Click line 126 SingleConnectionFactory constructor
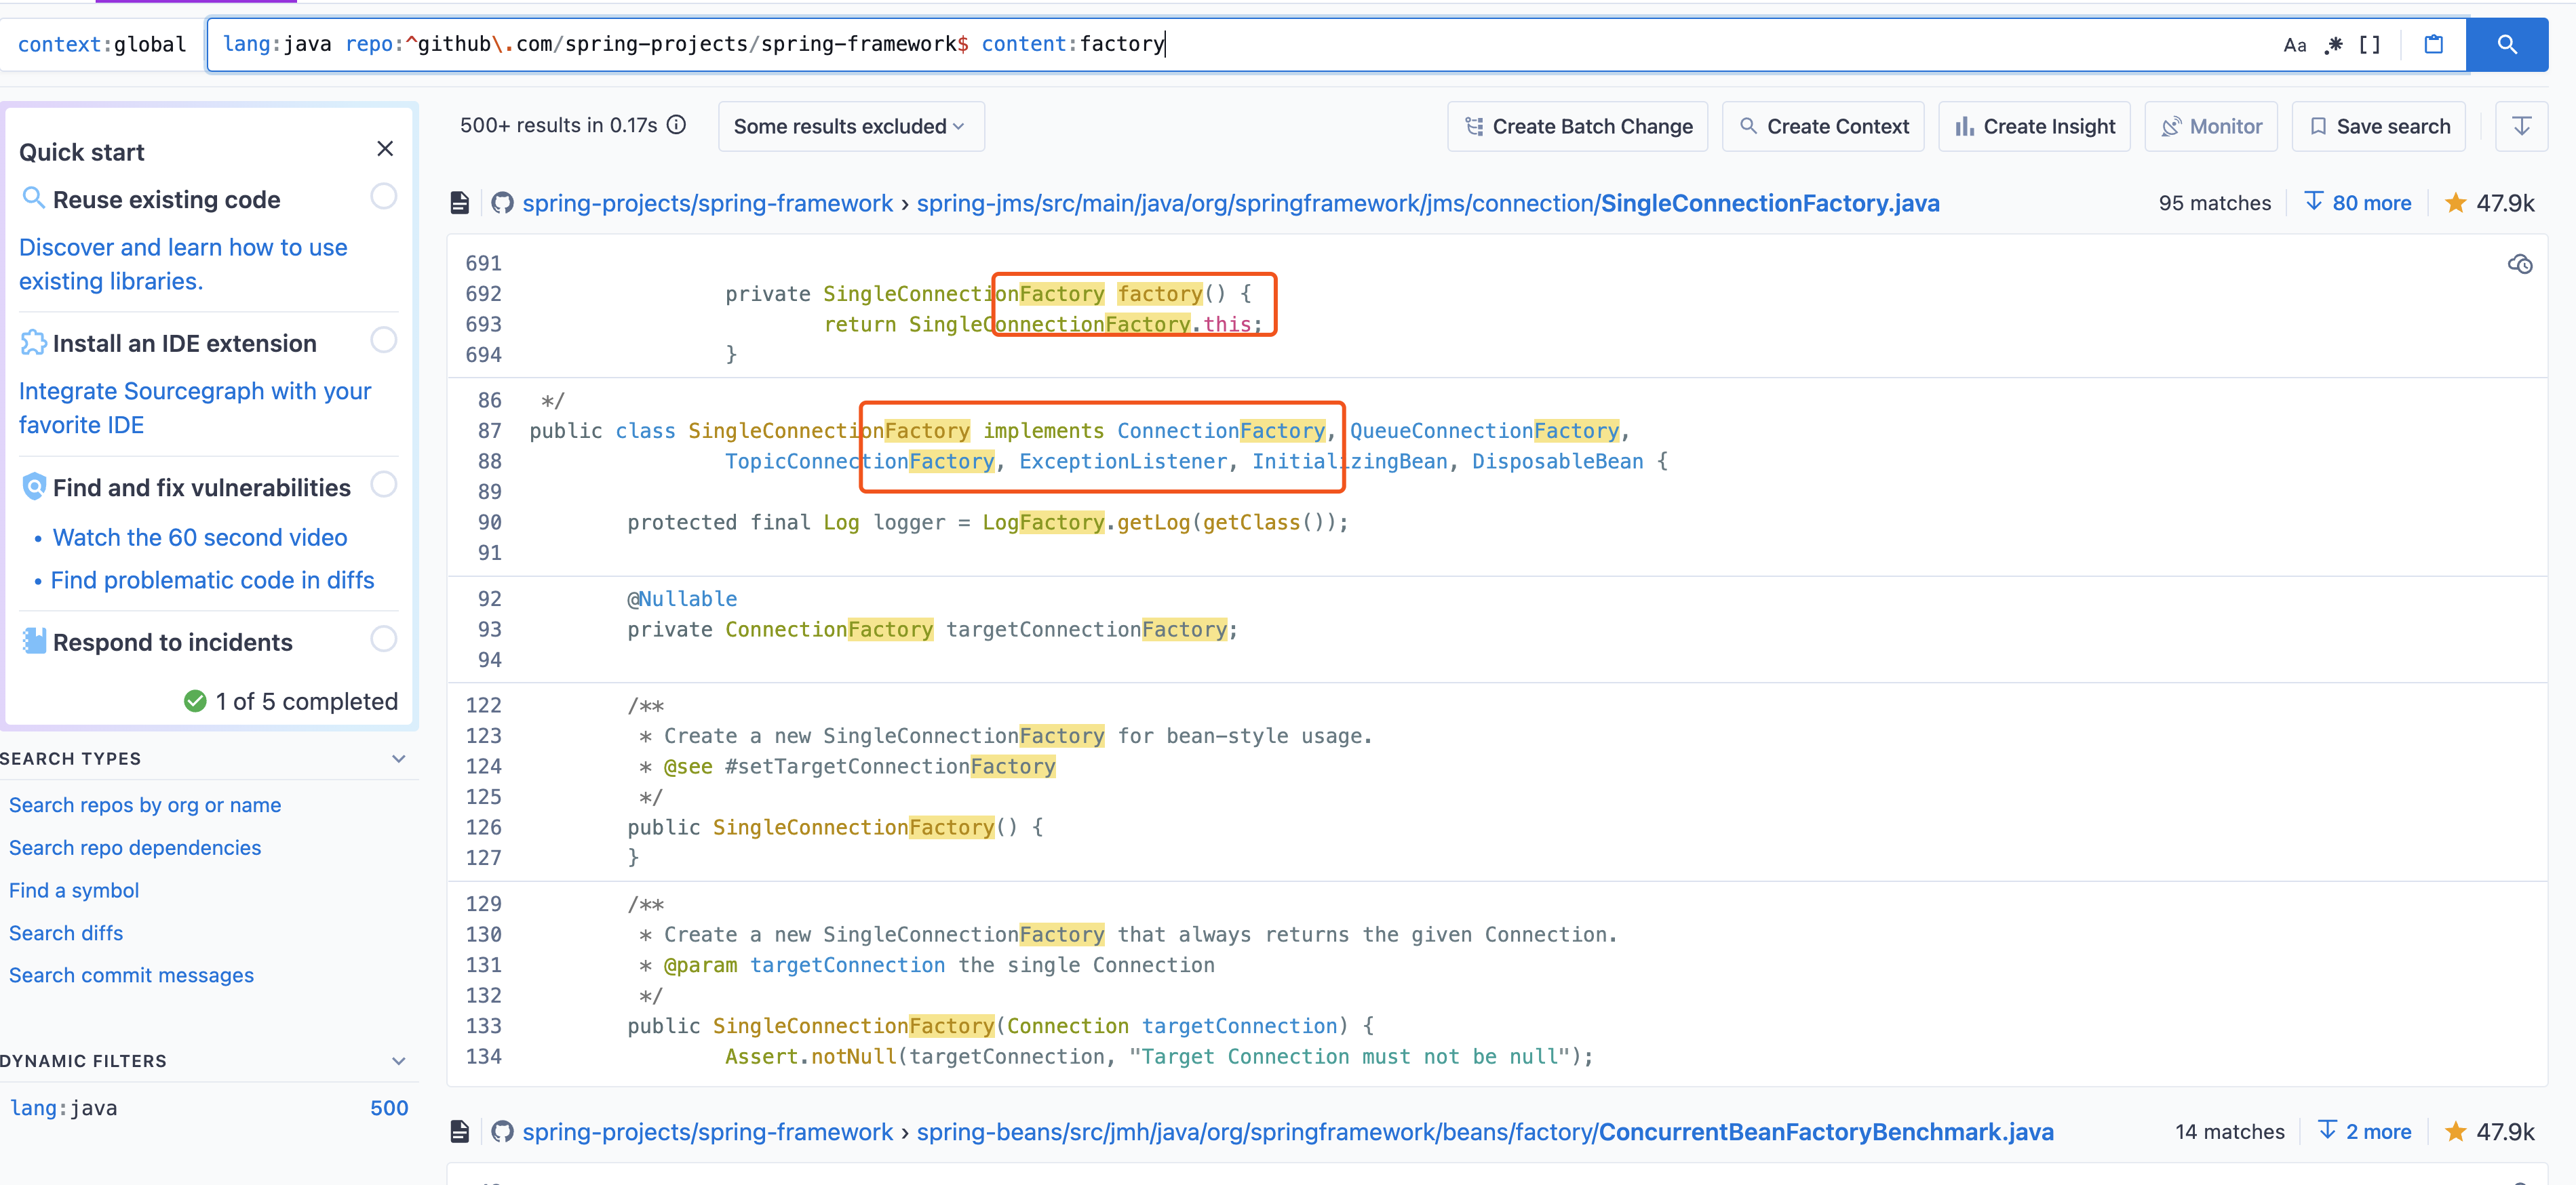The width and height of the screenshot is (2576, 1185). tap(835, 827)
